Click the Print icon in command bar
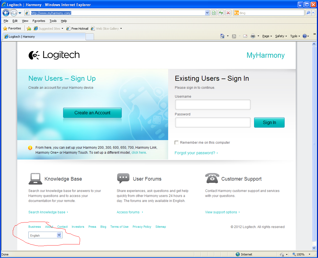 [253, 36]
